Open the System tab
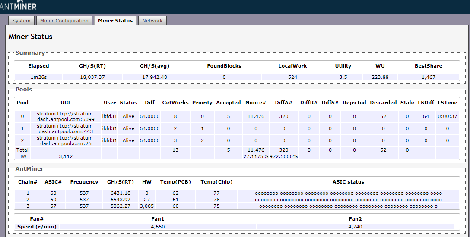470x237 pixels. tap(21, 21)
